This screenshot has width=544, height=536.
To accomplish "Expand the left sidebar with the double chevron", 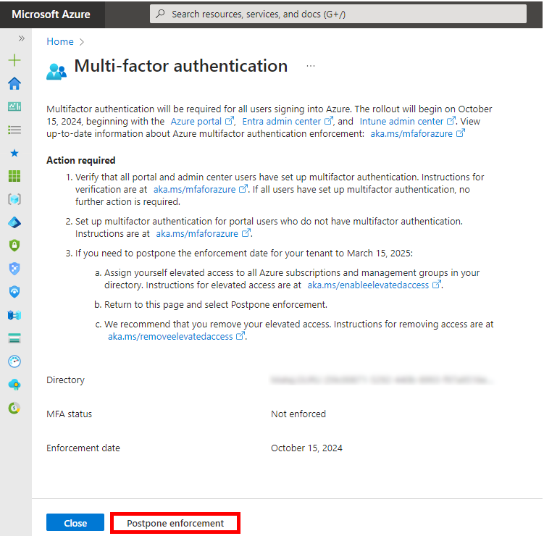I will [x=22, y=38].
